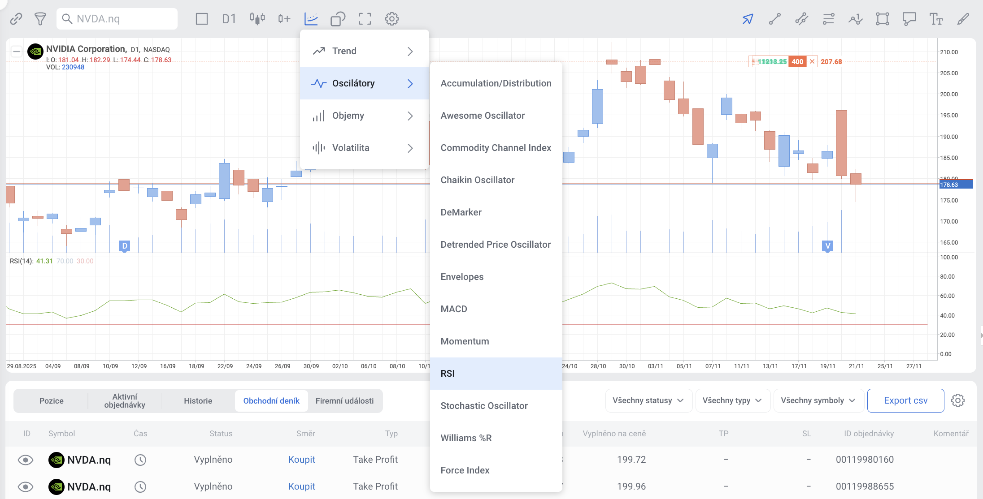Screen dimensions: 983x499
Task: Collapse the NVIDIA Corporation chart legend
Action: 17,52
